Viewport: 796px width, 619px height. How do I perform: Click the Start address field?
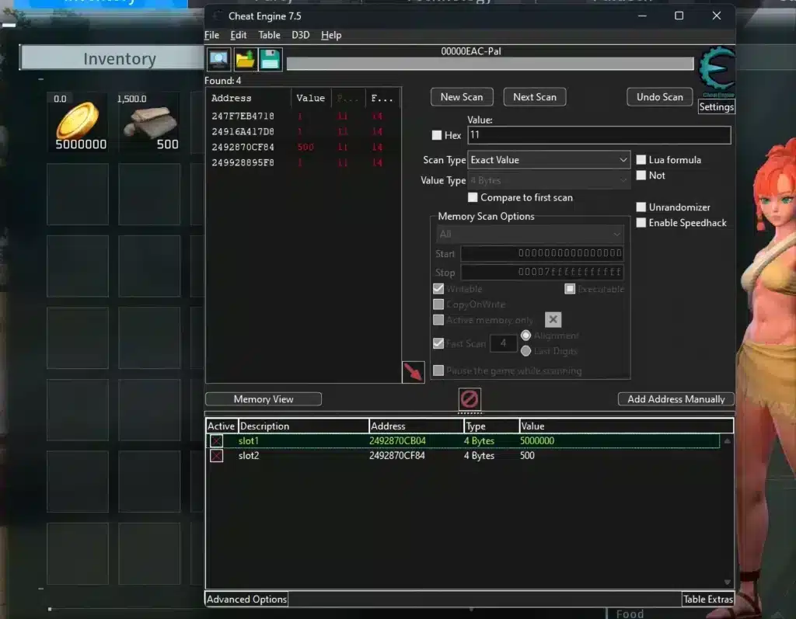542,253
